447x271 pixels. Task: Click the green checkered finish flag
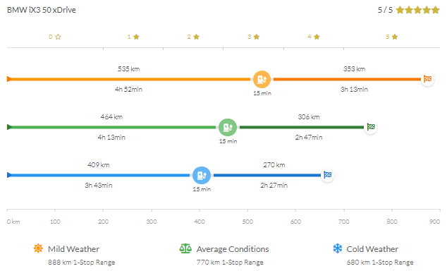(x=371, y=127)
